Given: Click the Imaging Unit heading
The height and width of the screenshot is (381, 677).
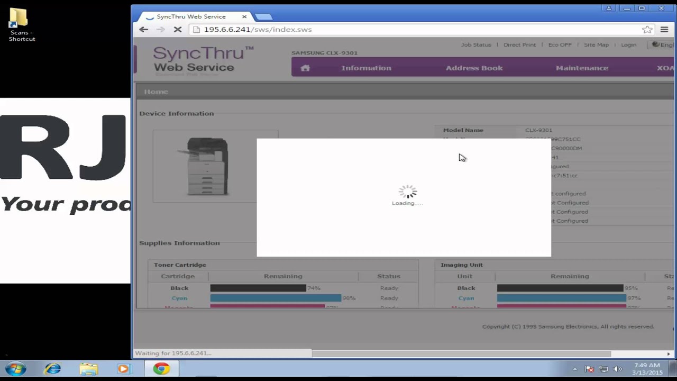Looking at the screenshot, I should (x=462, y=265).
